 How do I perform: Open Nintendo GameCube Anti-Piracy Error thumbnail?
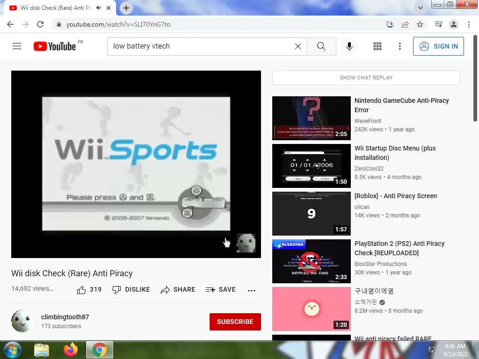tap(311, 118)
